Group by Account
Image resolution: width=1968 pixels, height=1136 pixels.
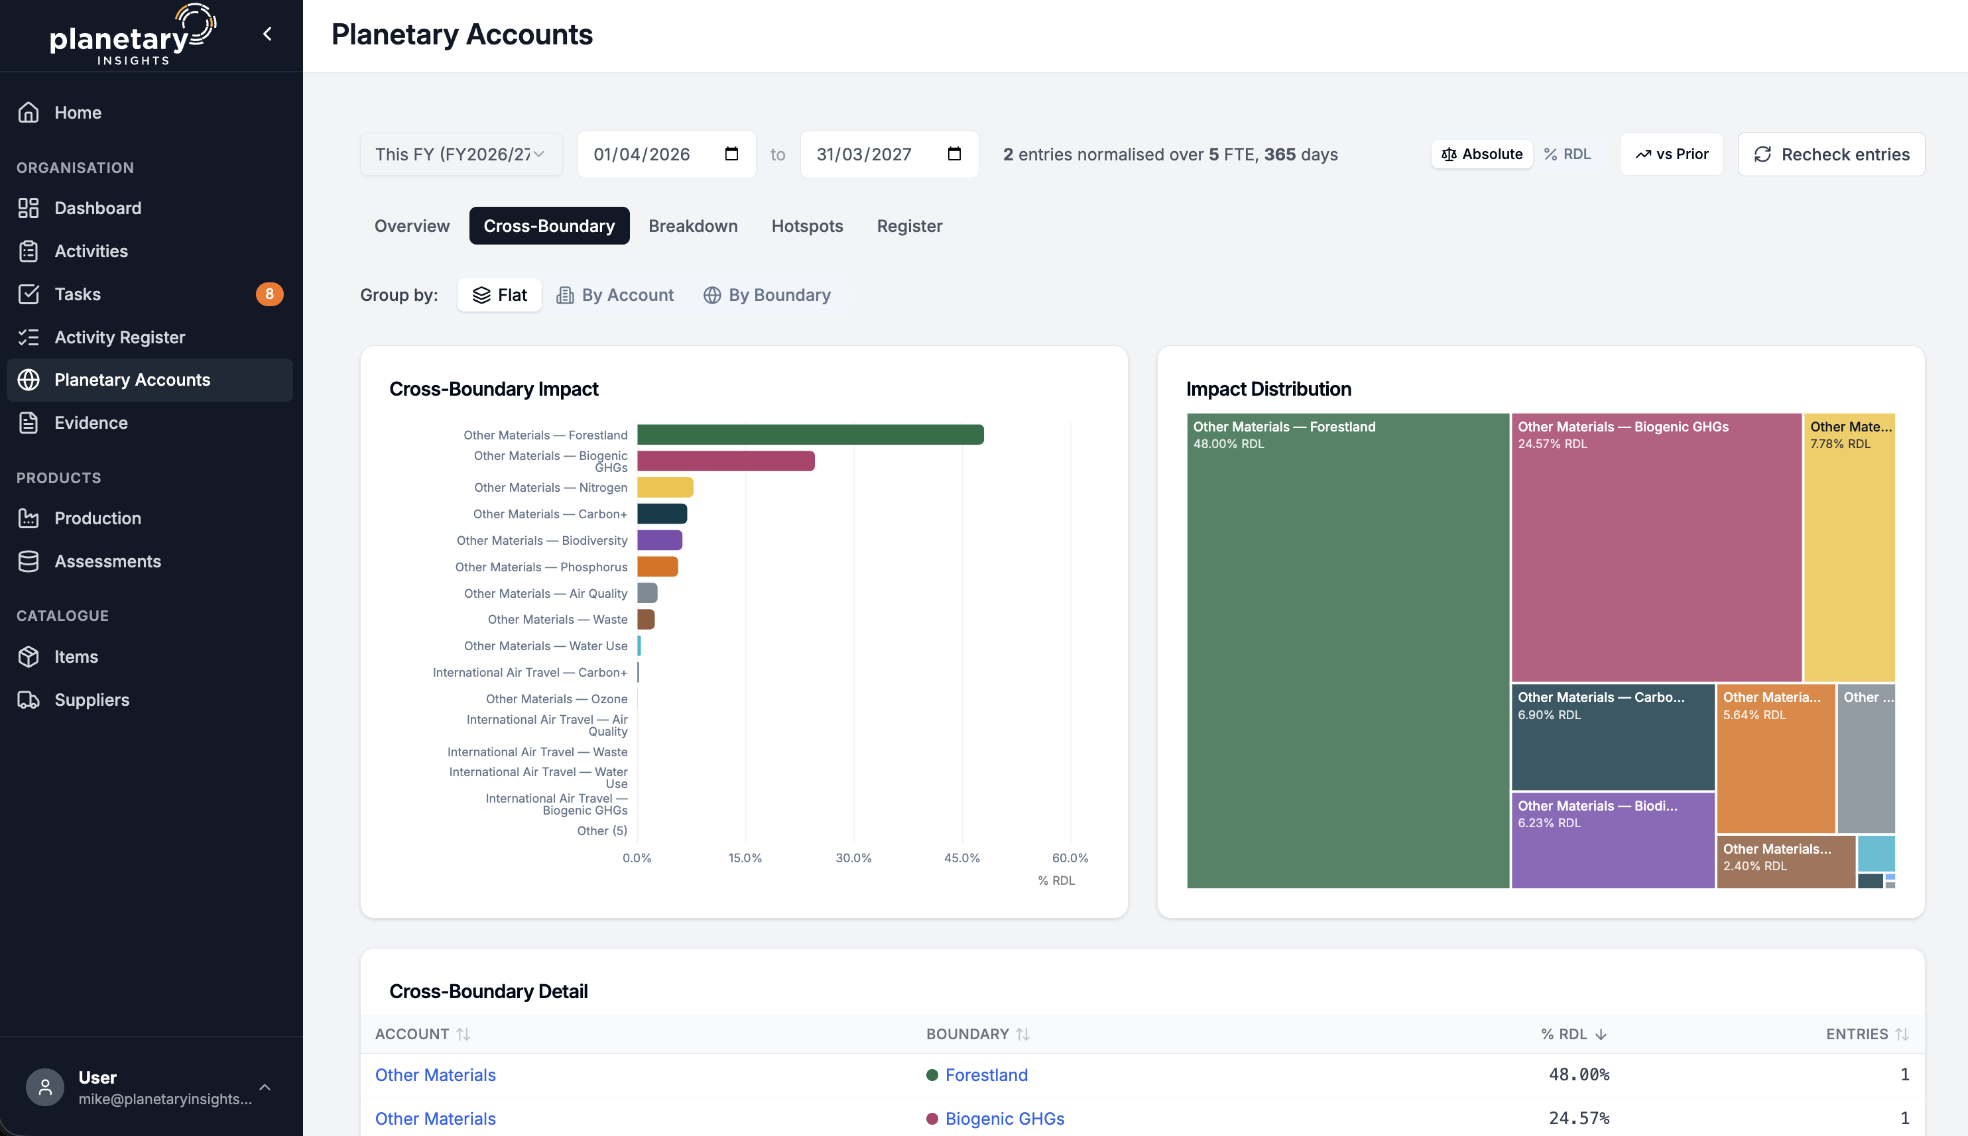pos(615,295)
